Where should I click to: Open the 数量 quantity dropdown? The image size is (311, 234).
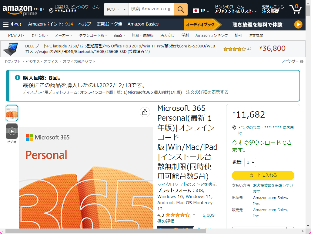click(250, 162)
